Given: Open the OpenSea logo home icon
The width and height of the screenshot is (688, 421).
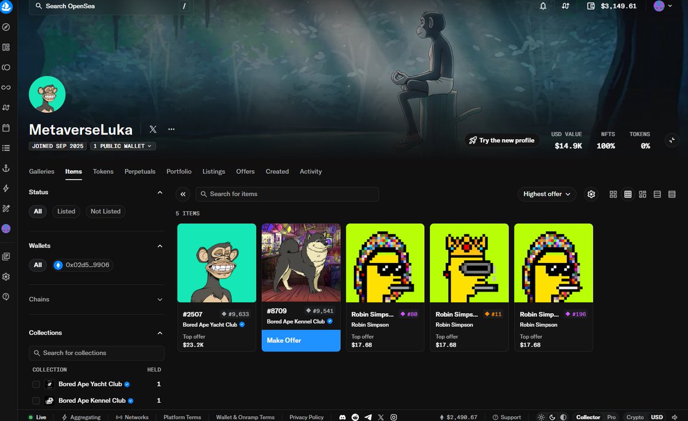Looking at the screenshot, I should click(x=6, y=6).
